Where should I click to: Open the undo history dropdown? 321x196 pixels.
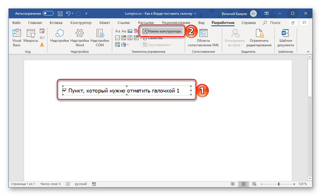pyautogui.click(x=72, y=14)
